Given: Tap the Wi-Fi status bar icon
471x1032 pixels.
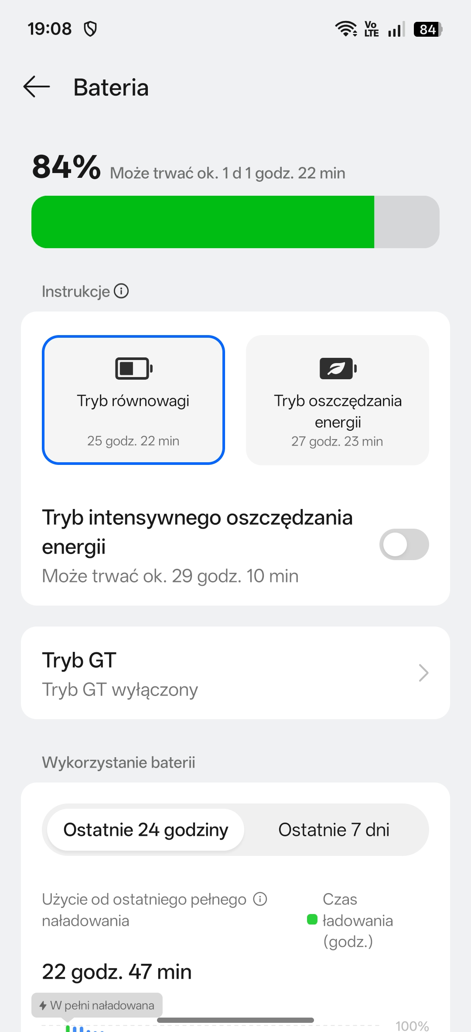Looking at the screenshot, I should tap(346, 29).
